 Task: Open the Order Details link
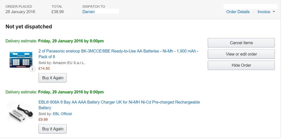(238, 12)
